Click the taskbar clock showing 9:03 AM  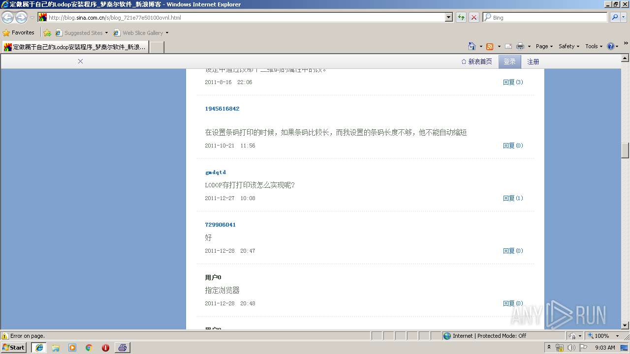tap(605, 348)
